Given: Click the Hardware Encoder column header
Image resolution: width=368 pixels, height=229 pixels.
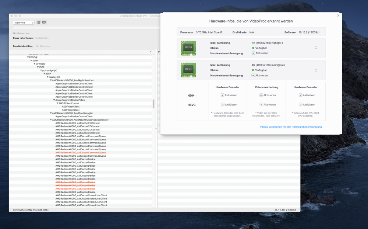Looking at the screenshot, I should pos(305,87).
